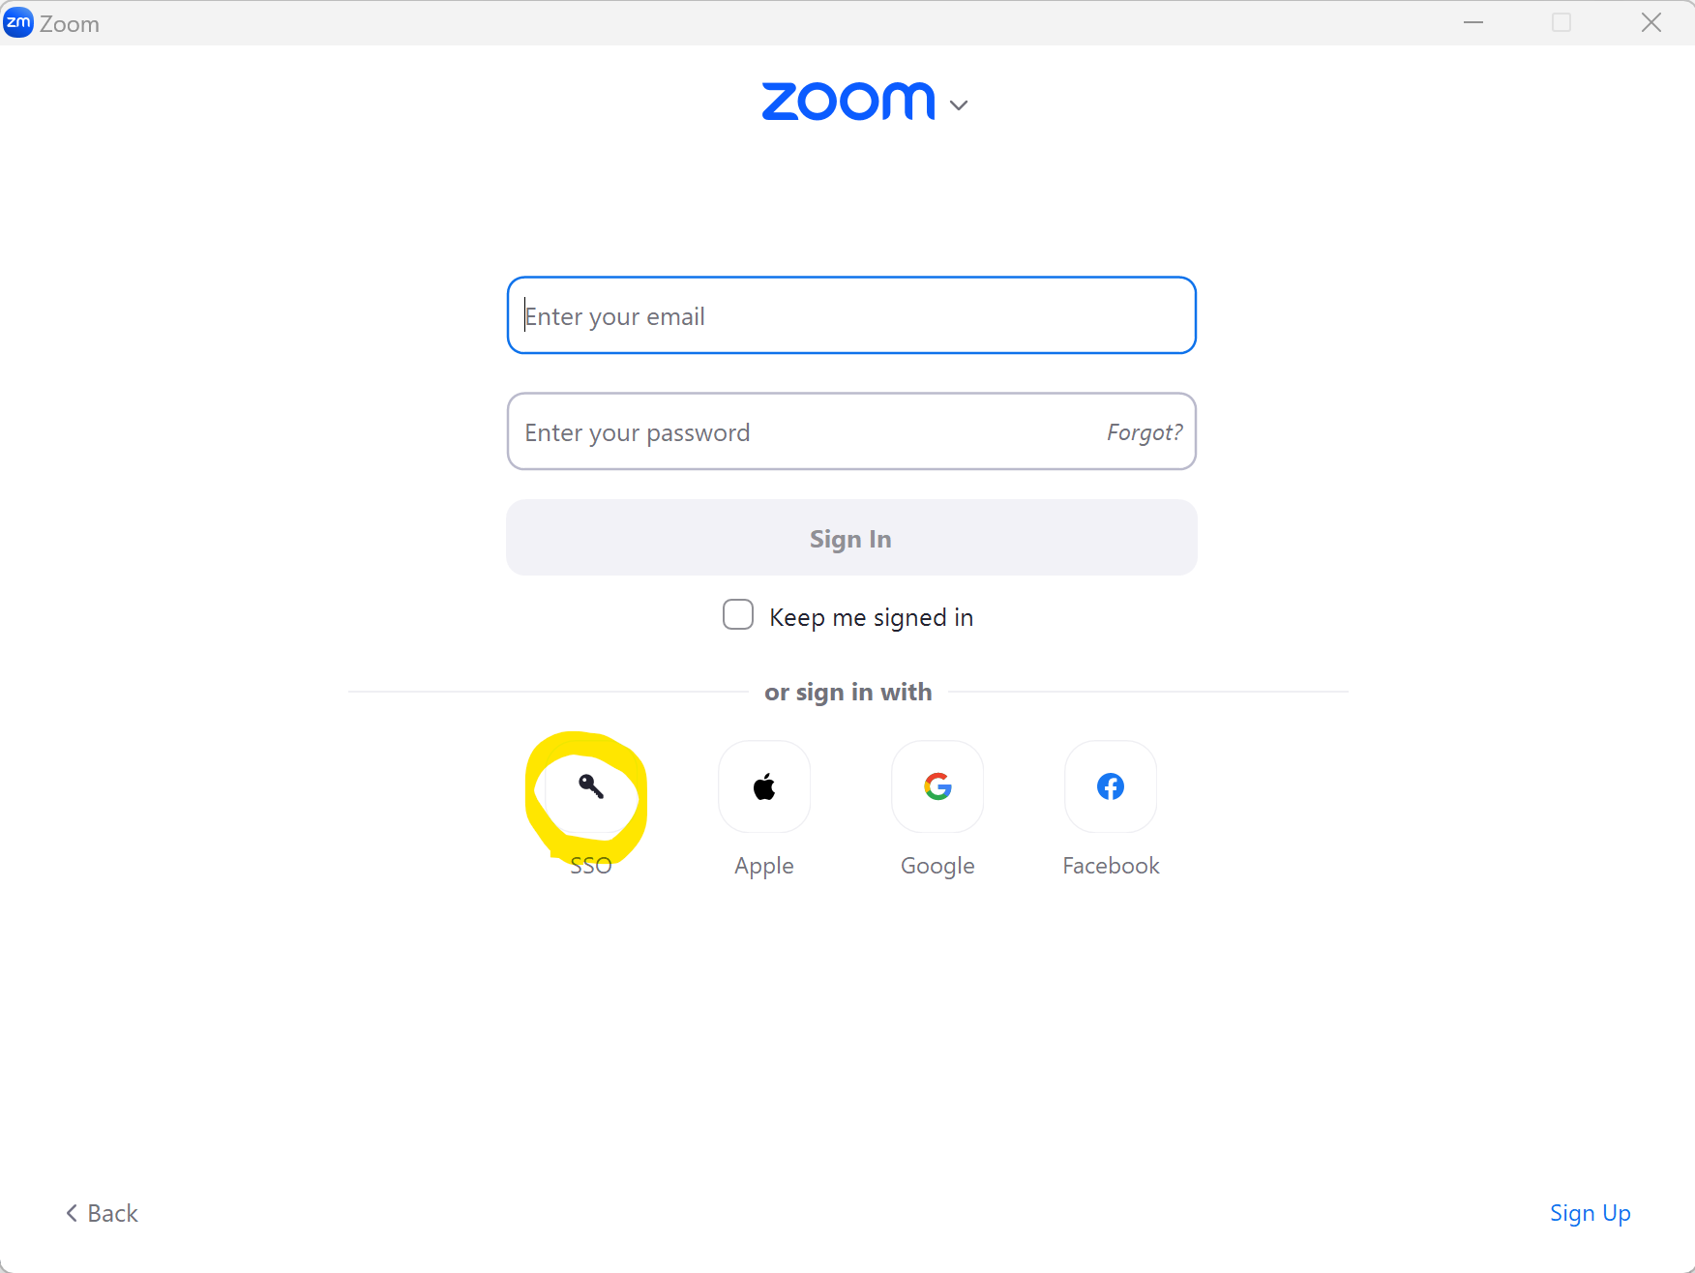Screen dimensions: 1695x1273
Task: Sign in using the Facebook icon
Action: point(1111,786)
